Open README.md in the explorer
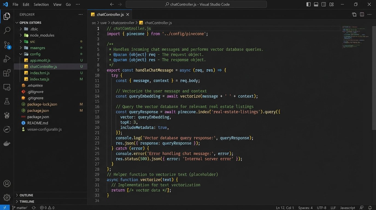Screen dimensions: 376x210 (x=38, y=123)
